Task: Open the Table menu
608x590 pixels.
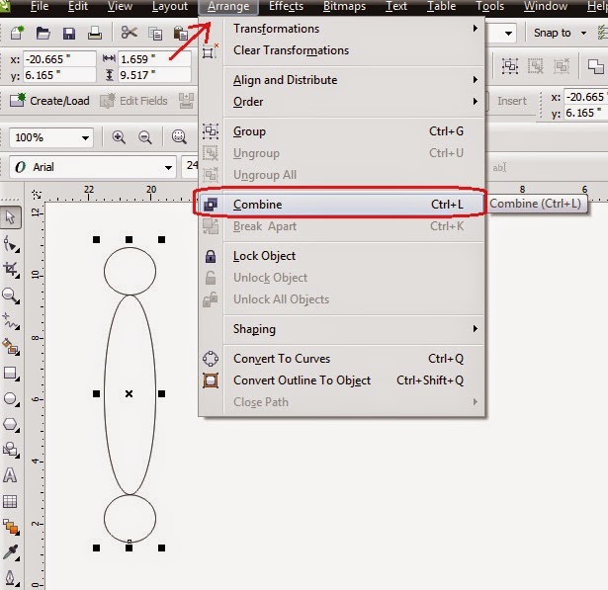Action: point(441,6)
